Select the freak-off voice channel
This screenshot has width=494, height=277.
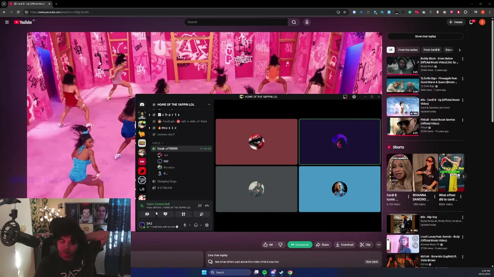point(181,149)
